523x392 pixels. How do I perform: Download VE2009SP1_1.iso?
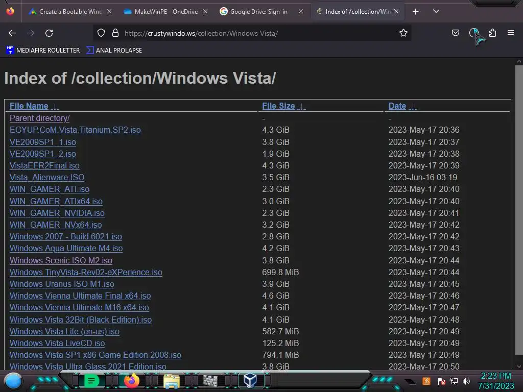(x=43, y=142)
